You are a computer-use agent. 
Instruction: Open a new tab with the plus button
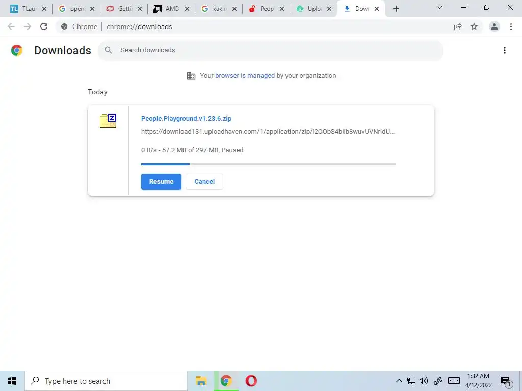[396, 9]
